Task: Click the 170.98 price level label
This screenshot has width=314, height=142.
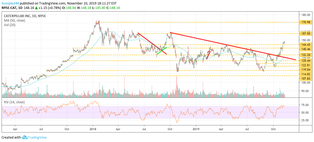Action: 305,22
